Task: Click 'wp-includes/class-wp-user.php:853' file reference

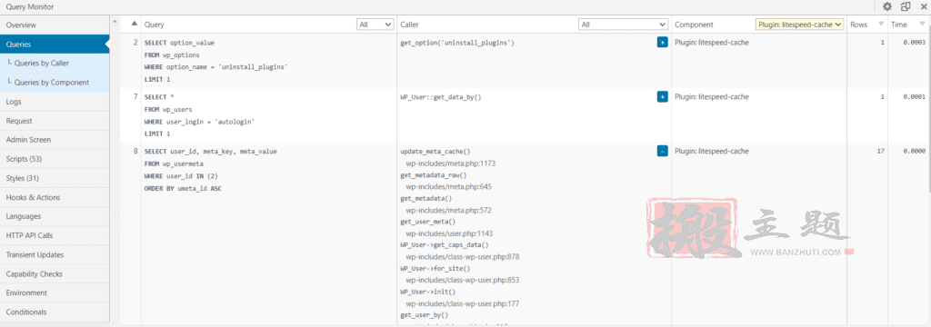Action: [x=463, y=280]
